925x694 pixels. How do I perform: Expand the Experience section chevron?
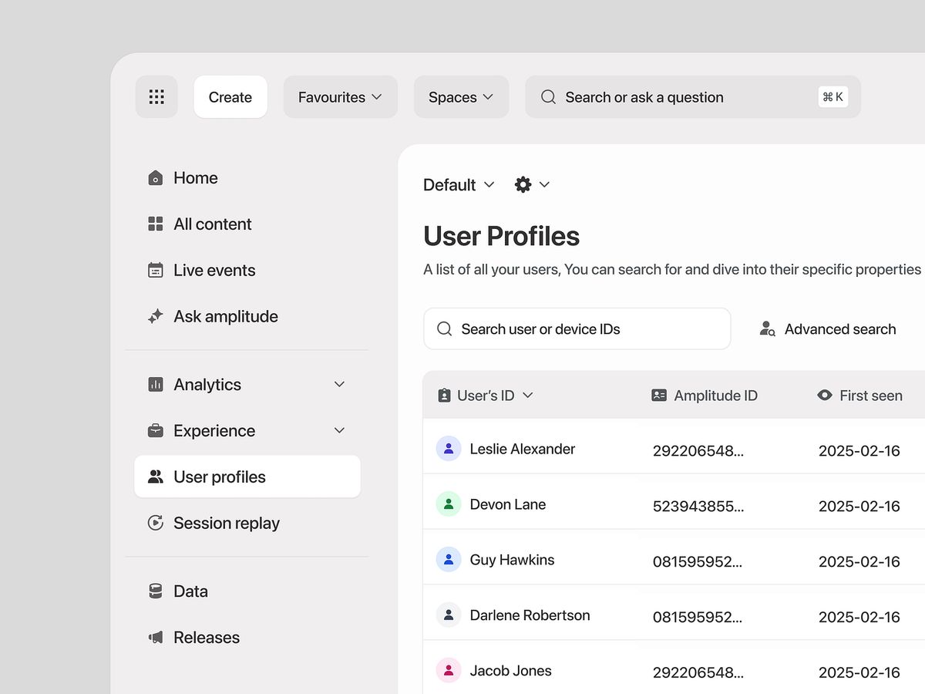tap(339, 431)
